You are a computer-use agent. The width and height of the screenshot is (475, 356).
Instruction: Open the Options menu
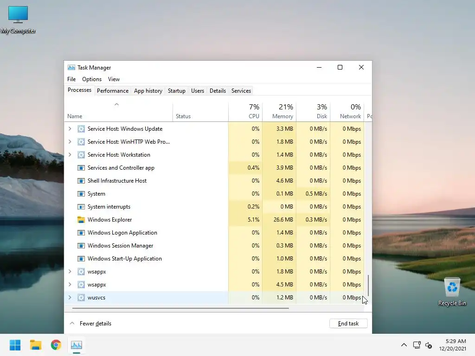(x=92, y=79)
